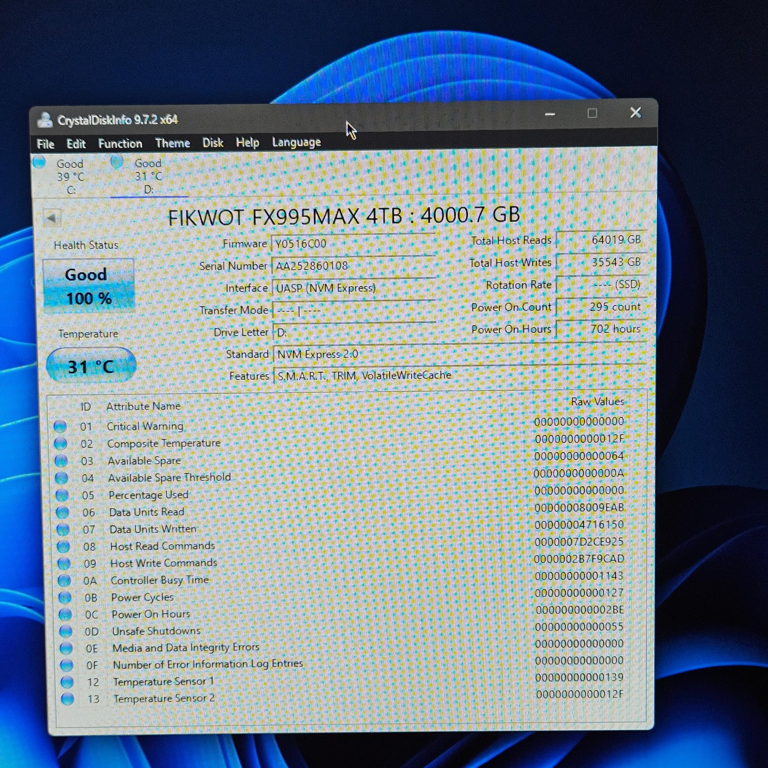Click the Critical Warning status circle
This screenshot has height=768, width=768.
(60, 426)
